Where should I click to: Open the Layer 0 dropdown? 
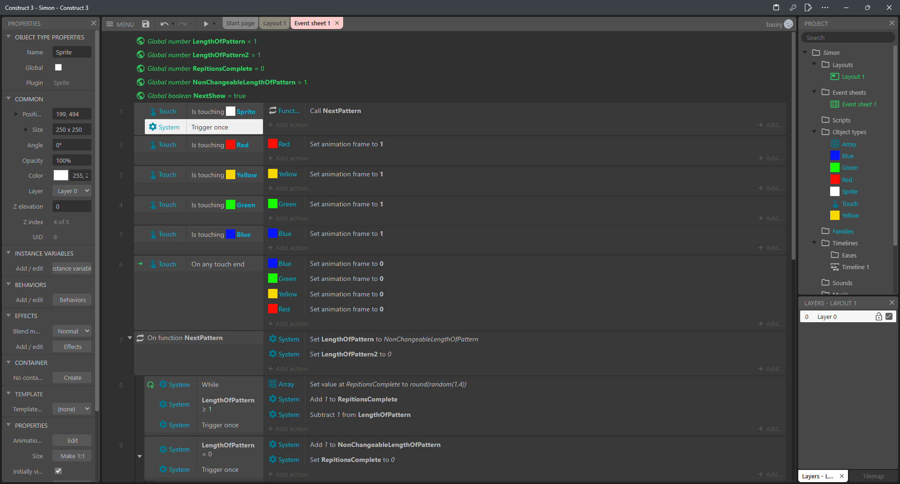pyautogui.click(x=72, y=191)
